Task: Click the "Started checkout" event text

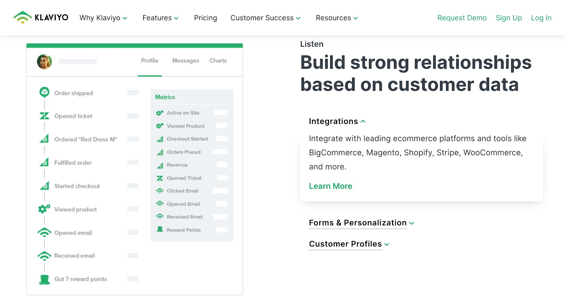Action: coord(77,186)
